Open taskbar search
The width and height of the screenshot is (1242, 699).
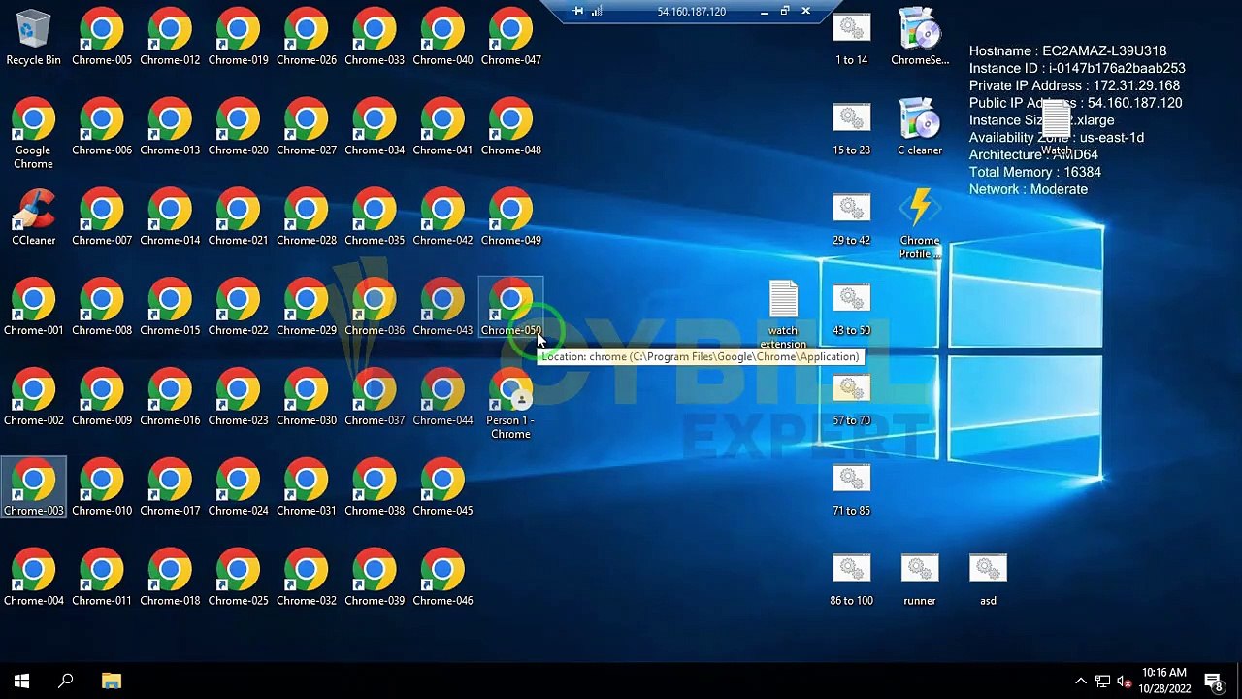[x=66, y=681]
